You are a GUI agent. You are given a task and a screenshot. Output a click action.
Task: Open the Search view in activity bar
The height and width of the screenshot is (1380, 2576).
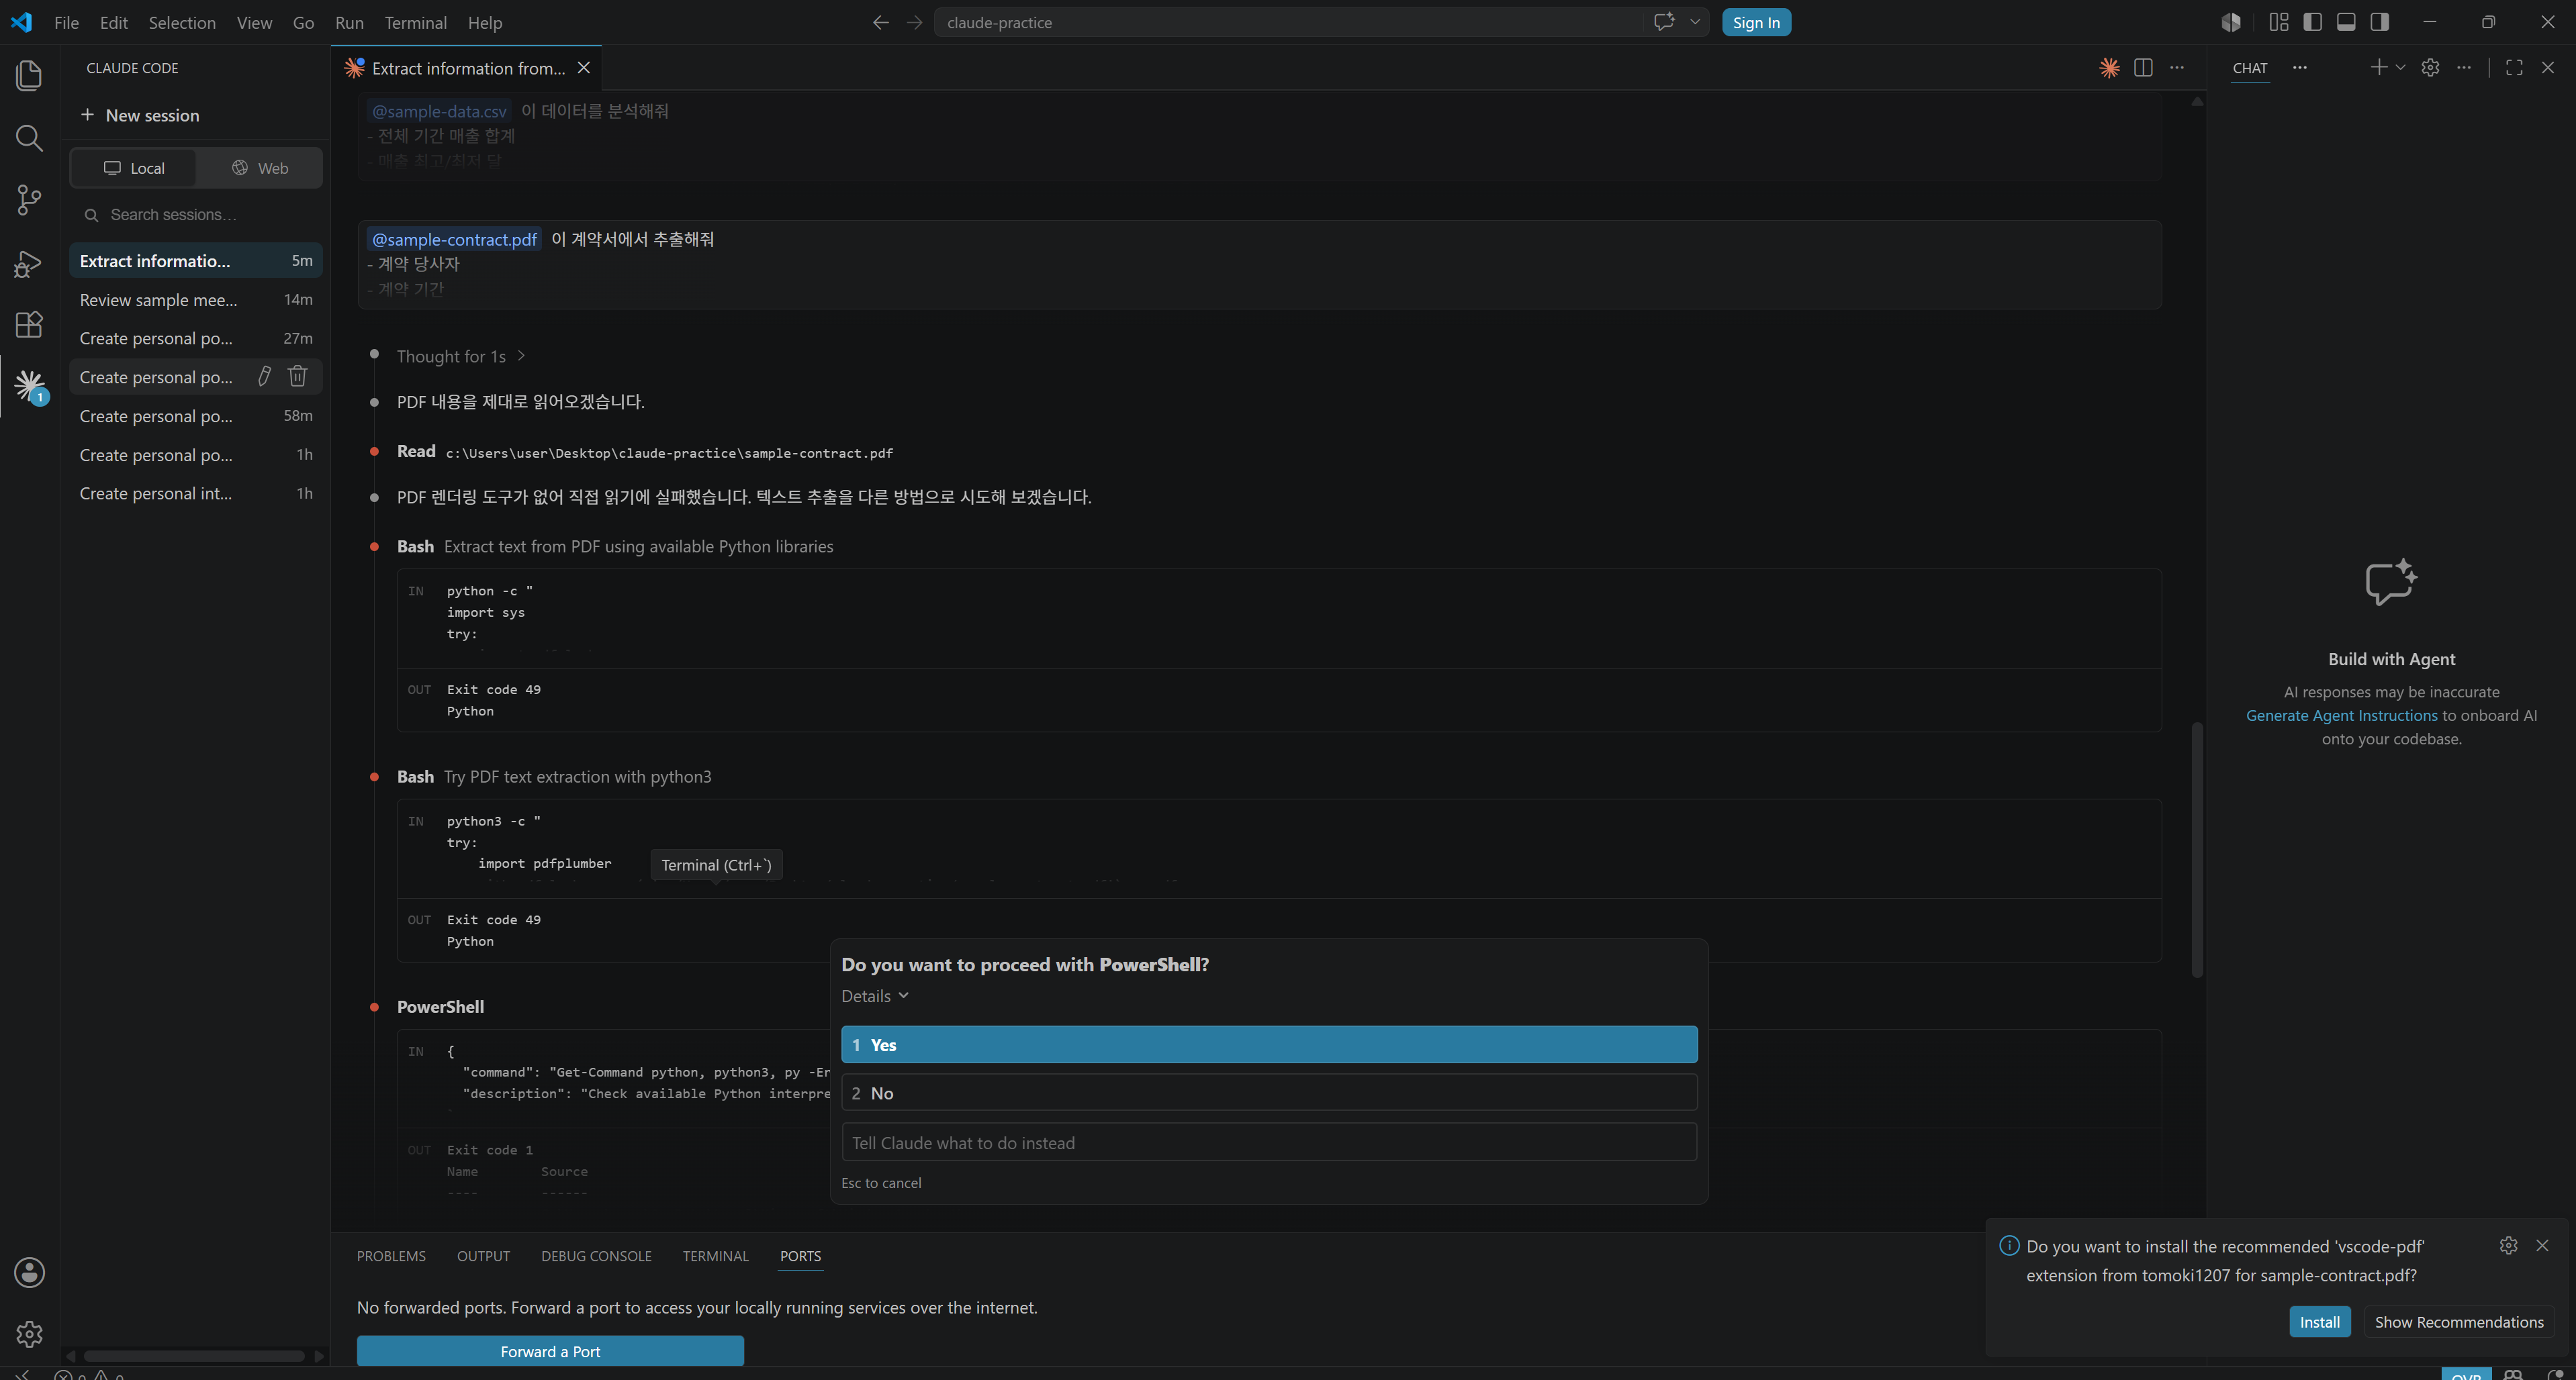tap(29, 138)
